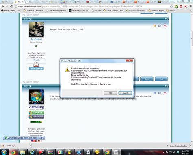This screenshot has width=193, height=155.
Task: Click the orange round icon in Andrew's post header
Action: [155, 26]
